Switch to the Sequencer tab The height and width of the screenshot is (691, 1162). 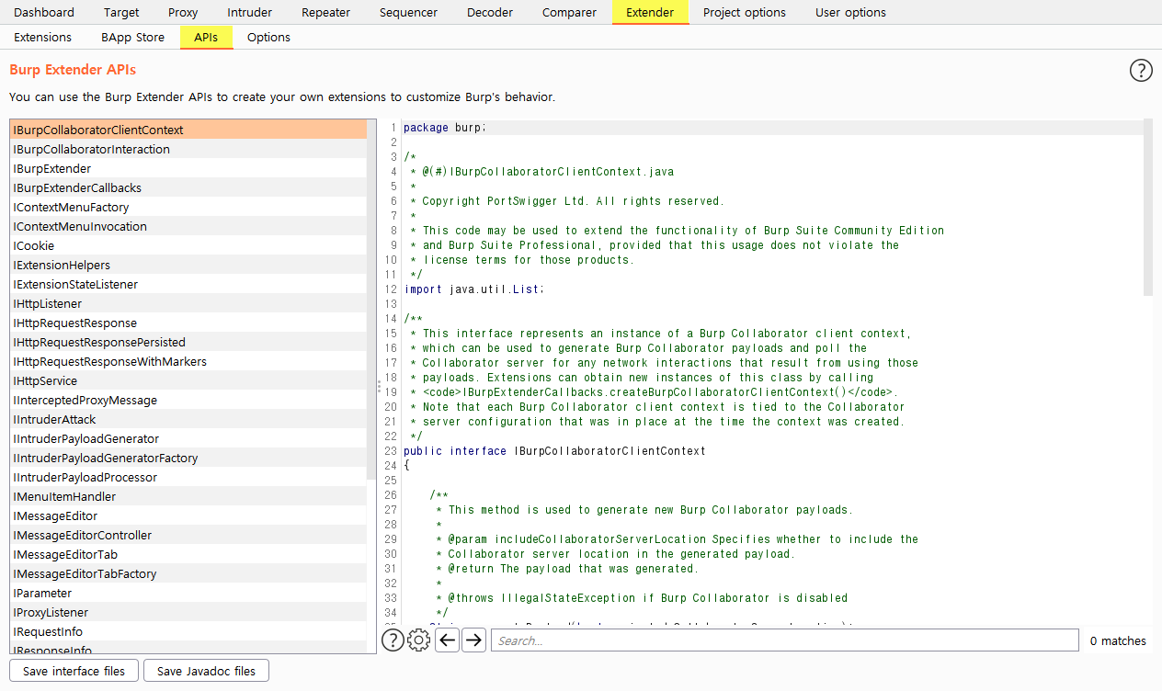click(408, 12)
